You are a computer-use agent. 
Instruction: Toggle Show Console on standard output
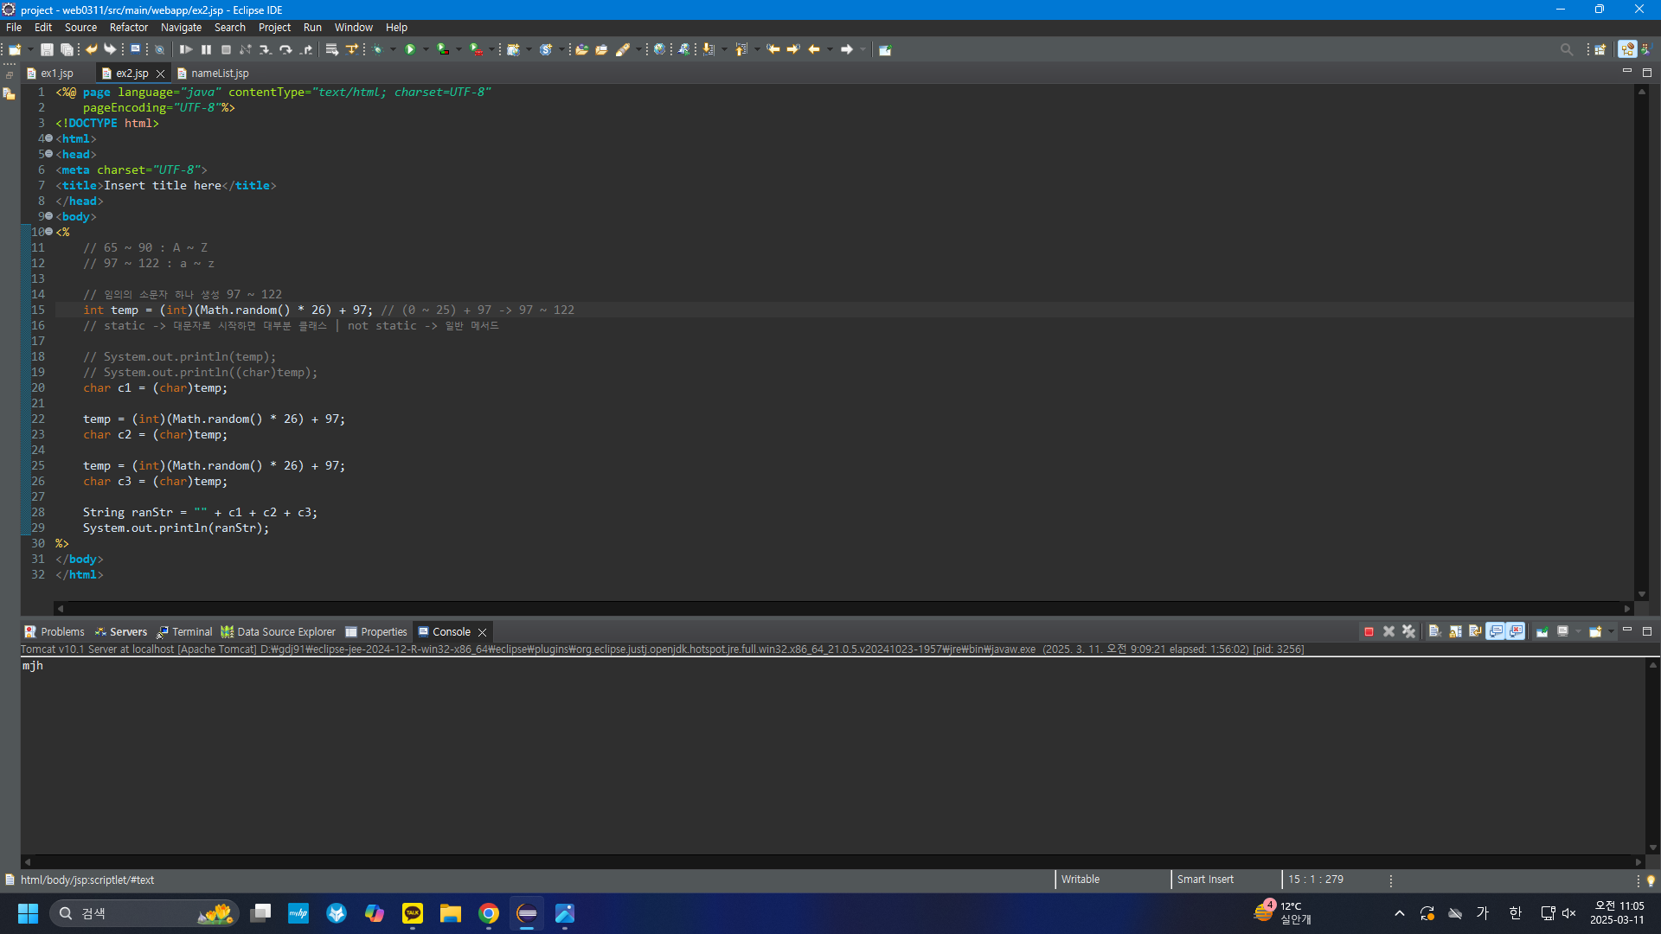[1496, 632]
